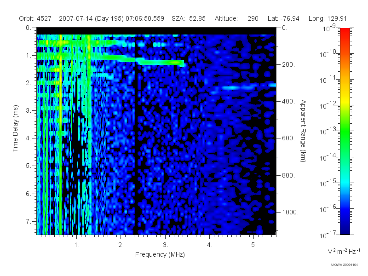
Task: Click the bright echo trace ending near 3.4 MHz
Action: (162, 63)
